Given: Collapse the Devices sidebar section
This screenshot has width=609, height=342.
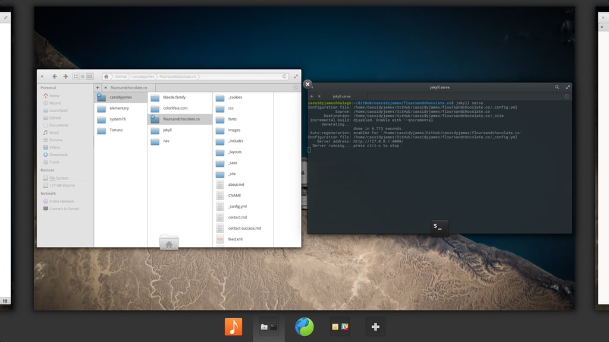Looking at the screenshot, I should point(48,170).
